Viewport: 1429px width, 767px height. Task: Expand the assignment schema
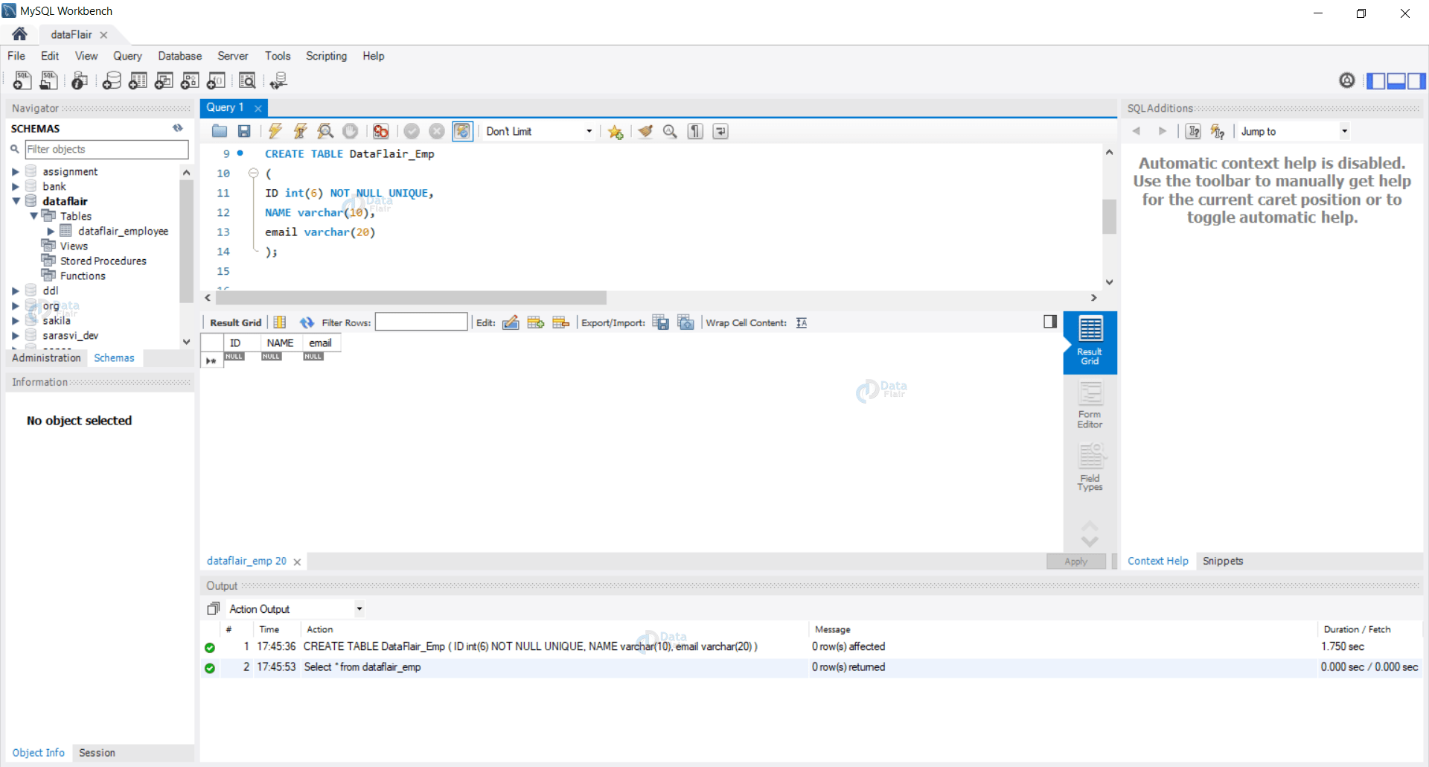(x=15, y=172)
